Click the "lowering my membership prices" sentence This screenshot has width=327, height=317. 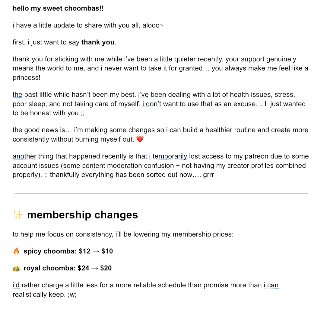(x=123, y=234)
